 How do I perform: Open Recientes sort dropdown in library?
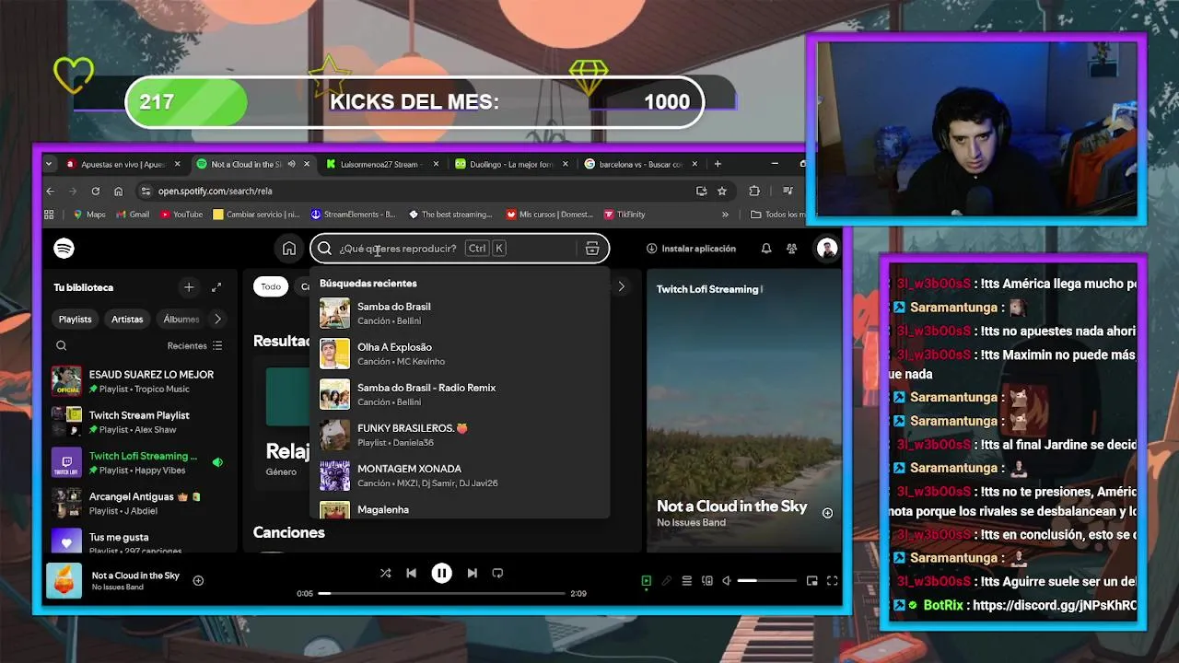click(194, 346)
